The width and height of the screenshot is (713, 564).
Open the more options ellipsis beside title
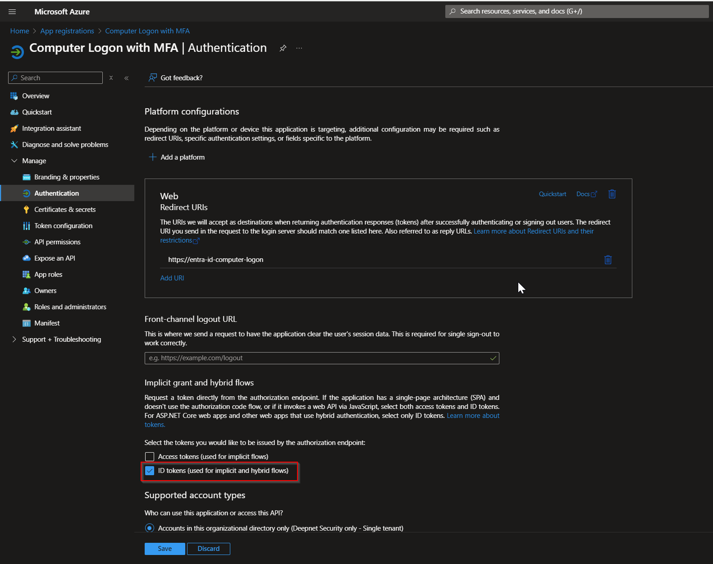[x=299, y=48]
